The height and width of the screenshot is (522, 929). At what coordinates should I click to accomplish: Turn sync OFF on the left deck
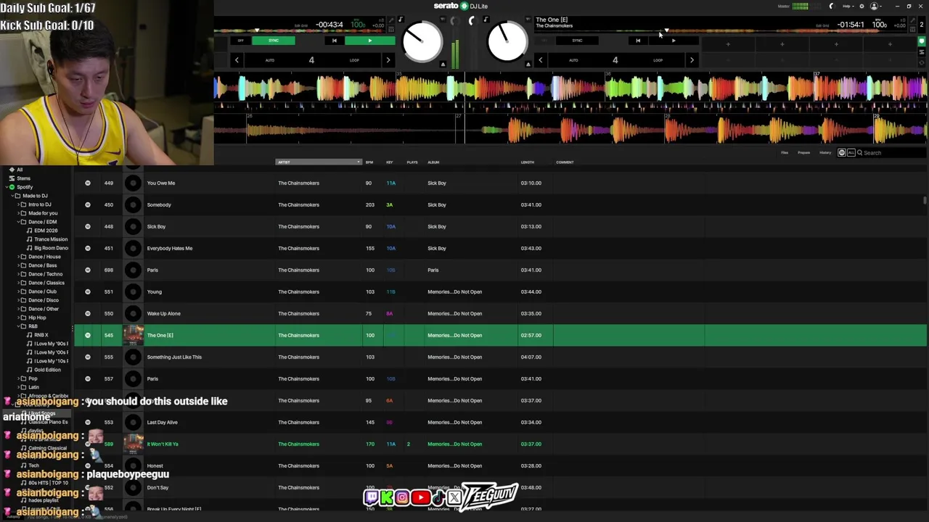click(x=241, y=41)
